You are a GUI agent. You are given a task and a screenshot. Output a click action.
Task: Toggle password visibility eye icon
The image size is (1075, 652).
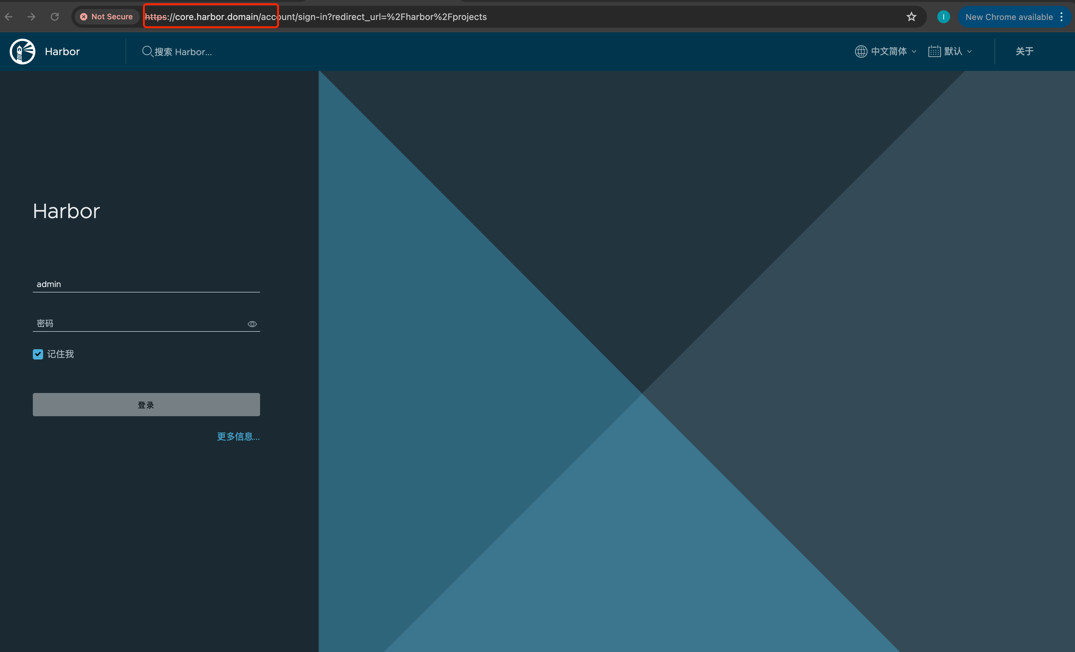pos(252,324)
